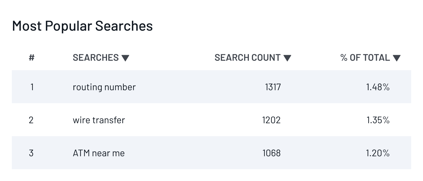423x181 pixels.
Task: Click the sort arrow next to SEARCHES
Action: 125,58
